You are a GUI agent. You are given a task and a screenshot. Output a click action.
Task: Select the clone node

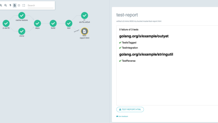[x=22, y=31]
